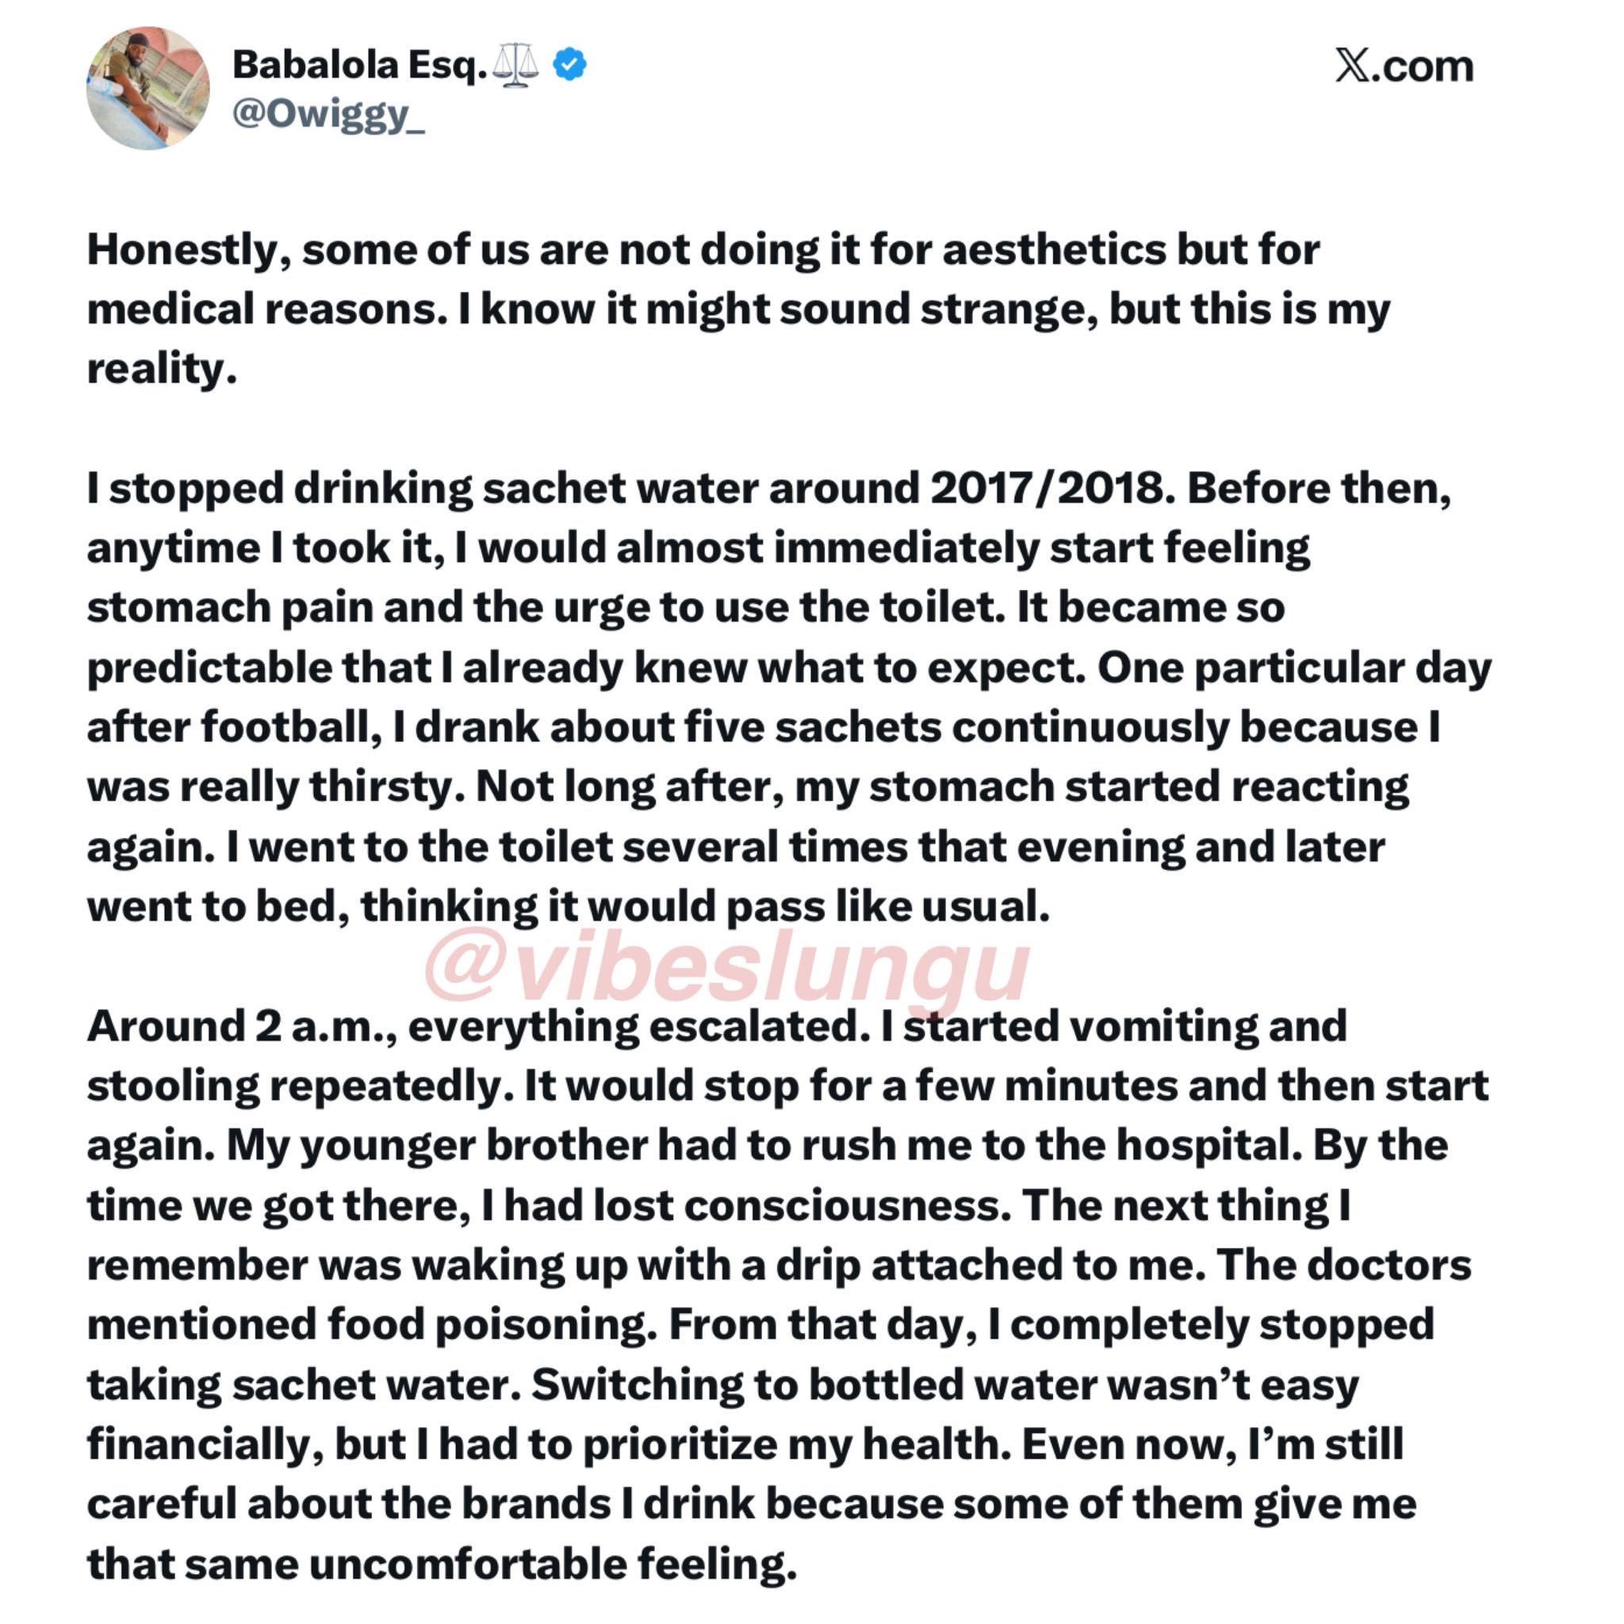Screen dimensions: 1624x1624
Task: Click the blue verified checkmark badge
Action: 570,65
